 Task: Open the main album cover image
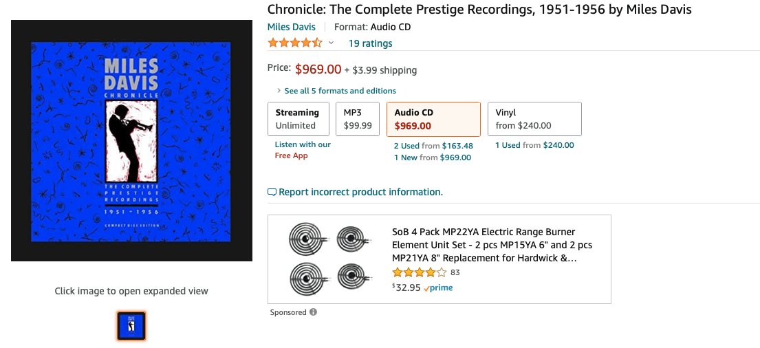131,141
